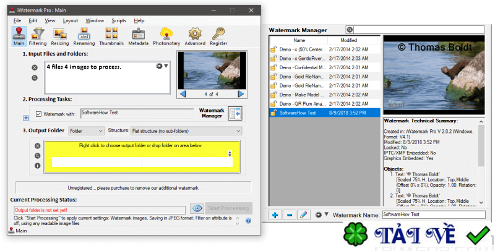Select the Demo - c (50% Center row
Viewport: 495px width, 251px height.
click(x=325, y=49)
